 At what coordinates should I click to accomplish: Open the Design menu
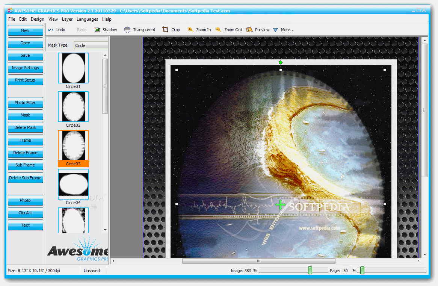point(38,19)
